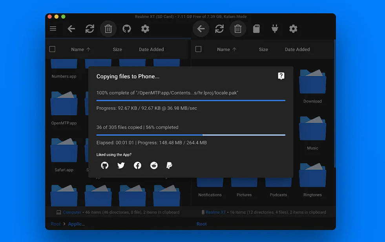Click the right pane vertical scrollbar
Viewport: 385px width, 242px height.
click(334, 103)
